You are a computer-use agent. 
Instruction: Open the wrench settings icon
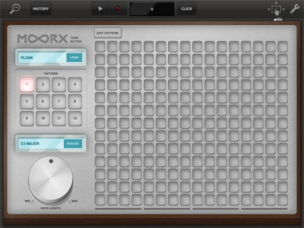click(x=294, y=9)
